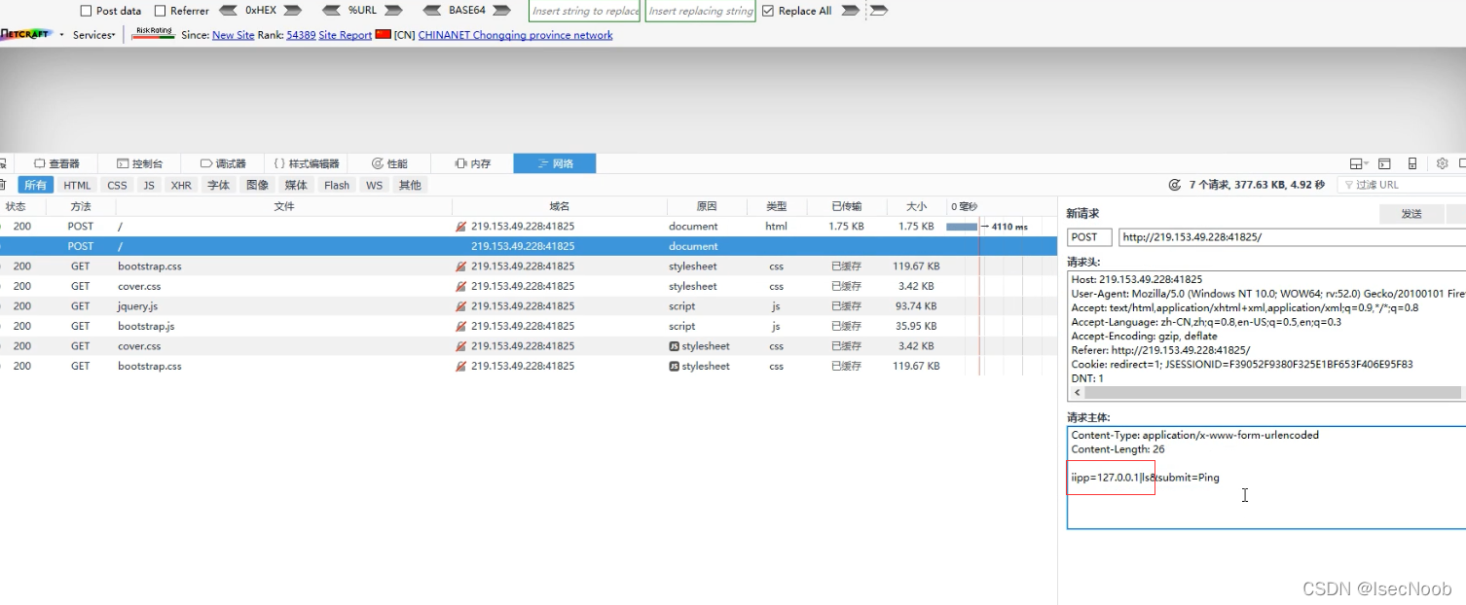The image size is (1466, 605).
Task: Open the devtools docking layout dropdown
Action: pyautogui.click(x=1358, y=163)
